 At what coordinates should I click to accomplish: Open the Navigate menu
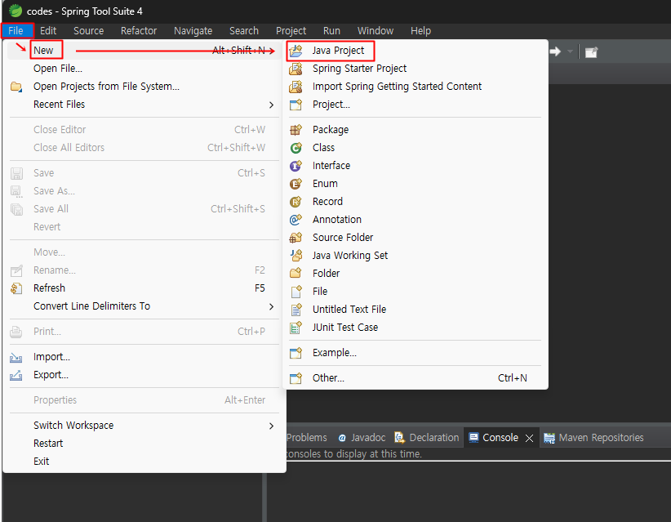click(x=193, y=31)
